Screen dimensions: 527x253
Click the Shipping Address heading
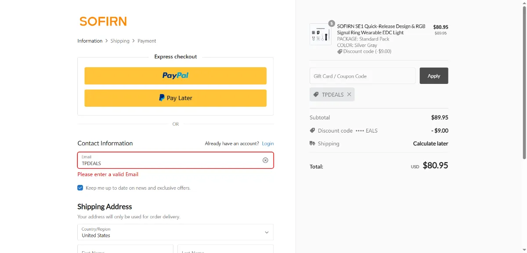pos(105,206)
